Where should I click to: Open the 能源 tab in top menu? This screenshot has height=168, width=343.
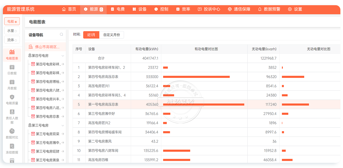click(x=94, y=9)
